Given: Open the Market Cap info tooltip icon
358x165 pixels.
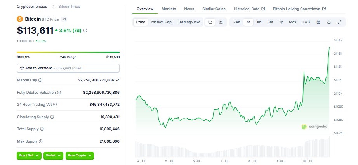Looking at the screenshot, I should (40, 80).
